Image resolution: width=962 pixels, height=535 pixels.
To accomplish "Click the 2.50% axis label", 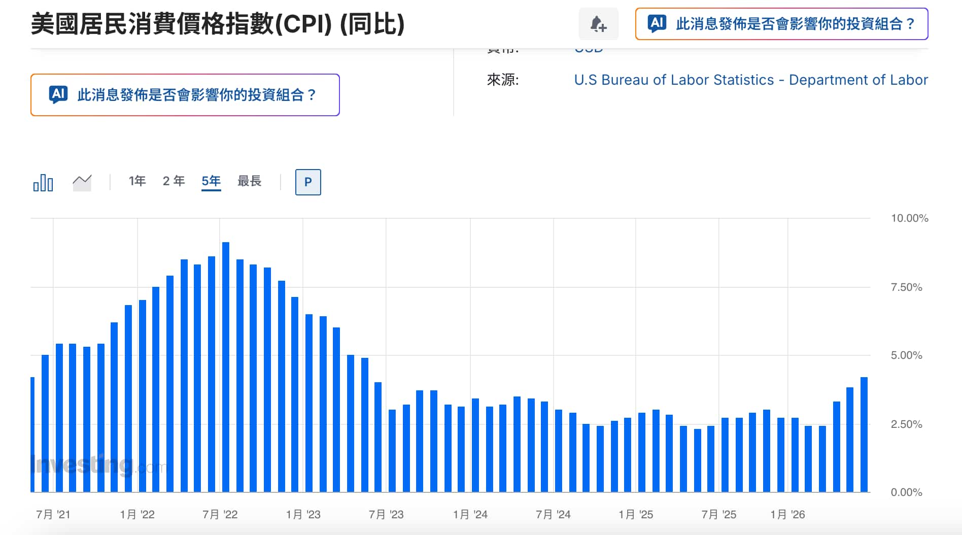I will (906, 424).
